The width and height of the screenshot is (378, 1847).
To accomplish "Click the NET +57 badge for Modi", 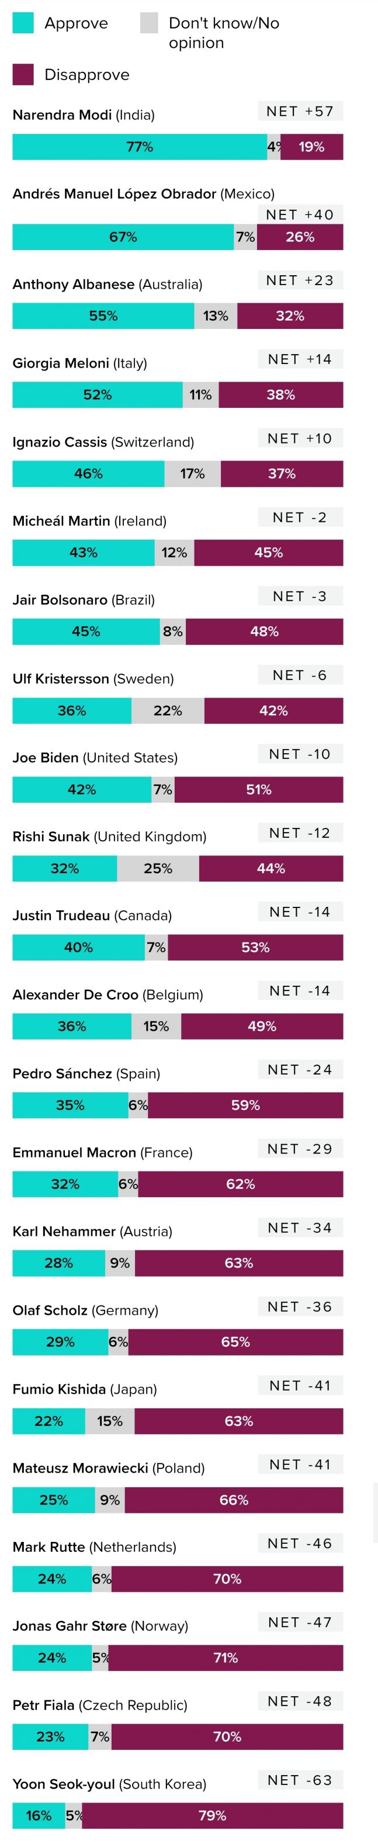I will pyautogui.click(x=300, y=111).
